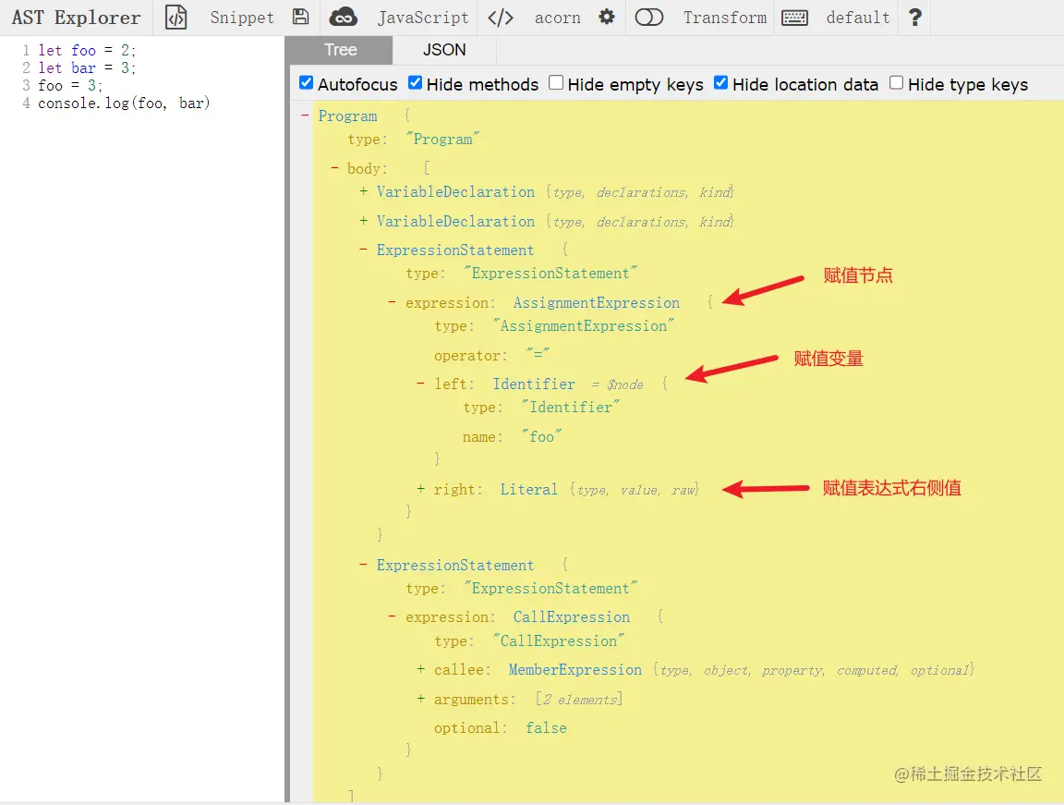
Task: Collapse the first ExpressionStatement node
Action: [364, 250]
